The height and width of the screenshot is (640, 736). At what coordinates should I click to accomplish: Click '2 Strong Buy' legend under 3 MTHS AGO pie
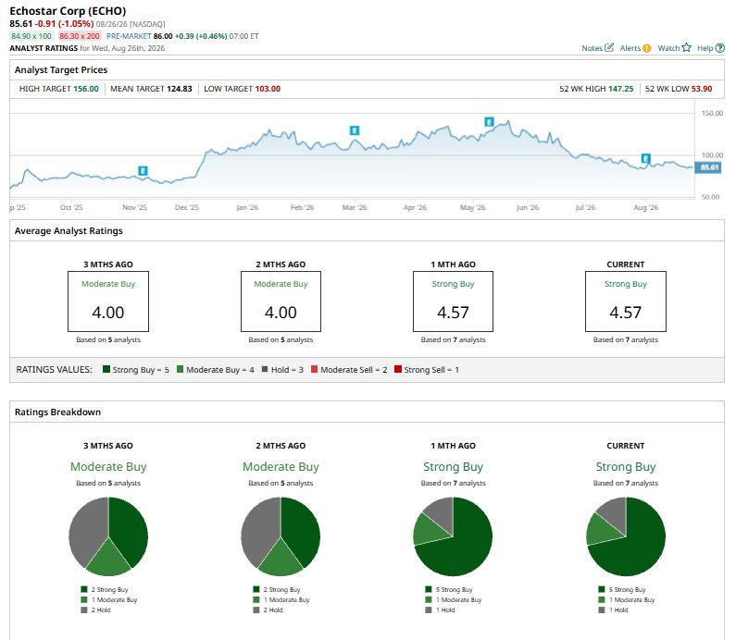click(105, 589)
